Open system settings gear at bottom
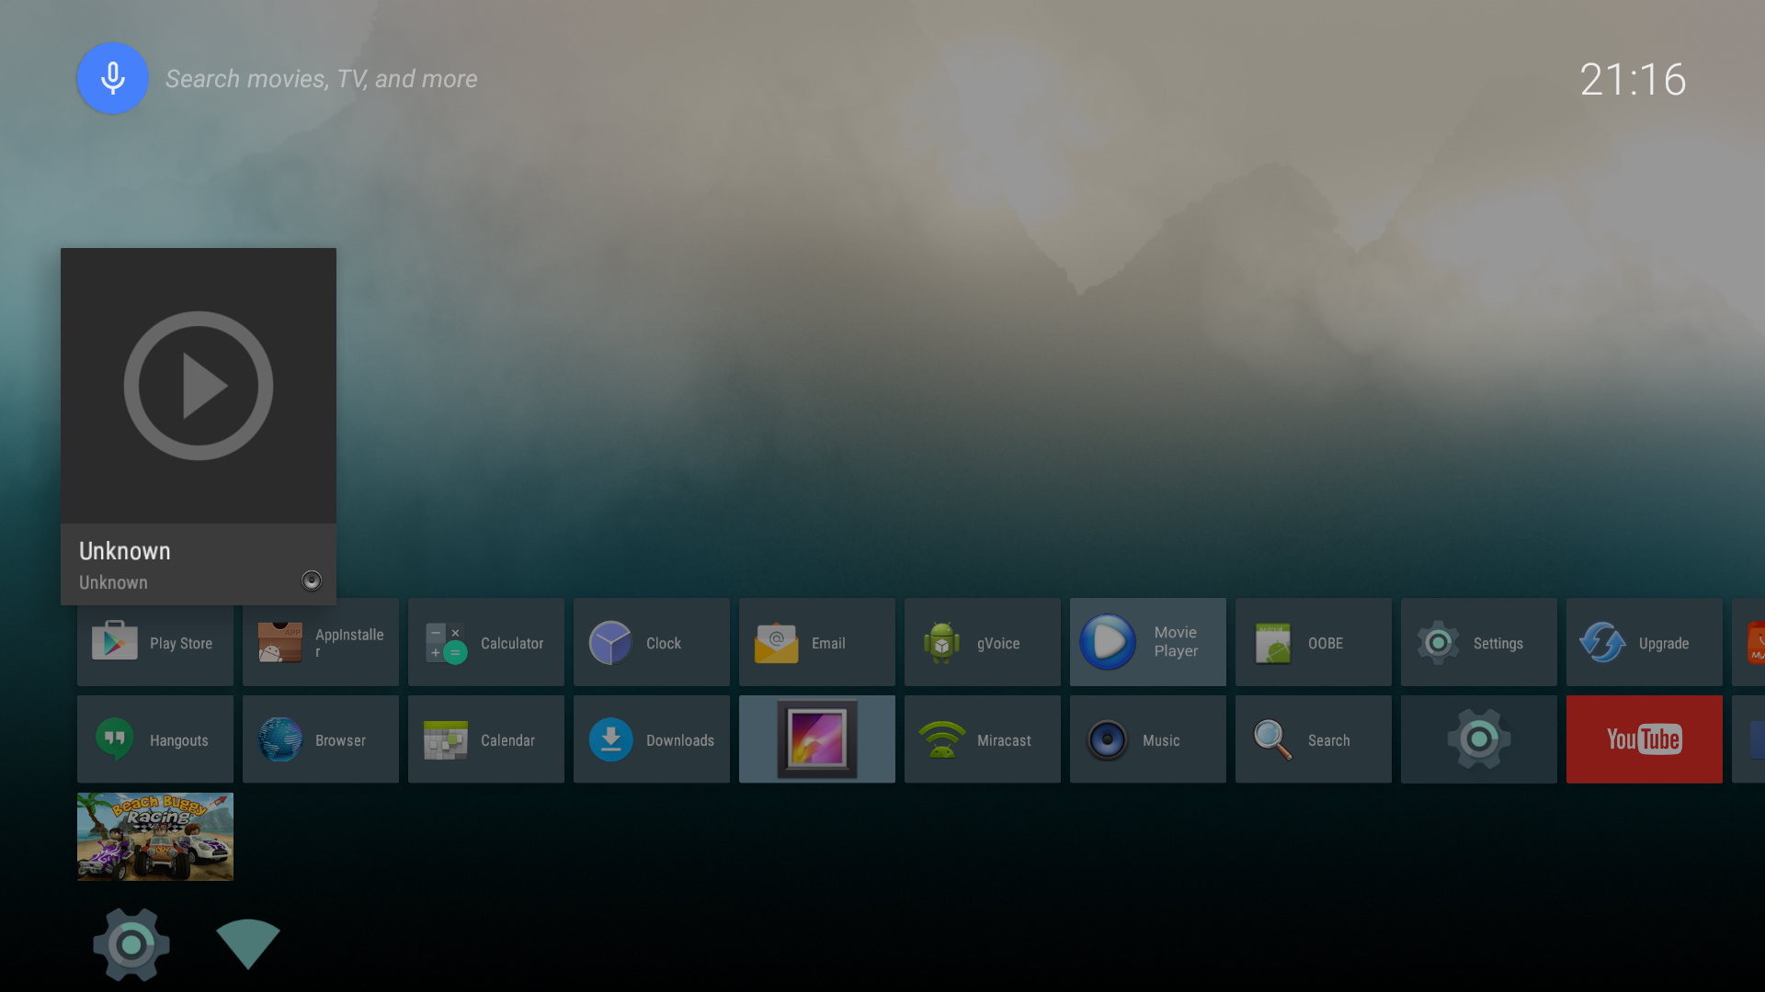The height and width of the screenshot is (992, 1765). (131, 944)
